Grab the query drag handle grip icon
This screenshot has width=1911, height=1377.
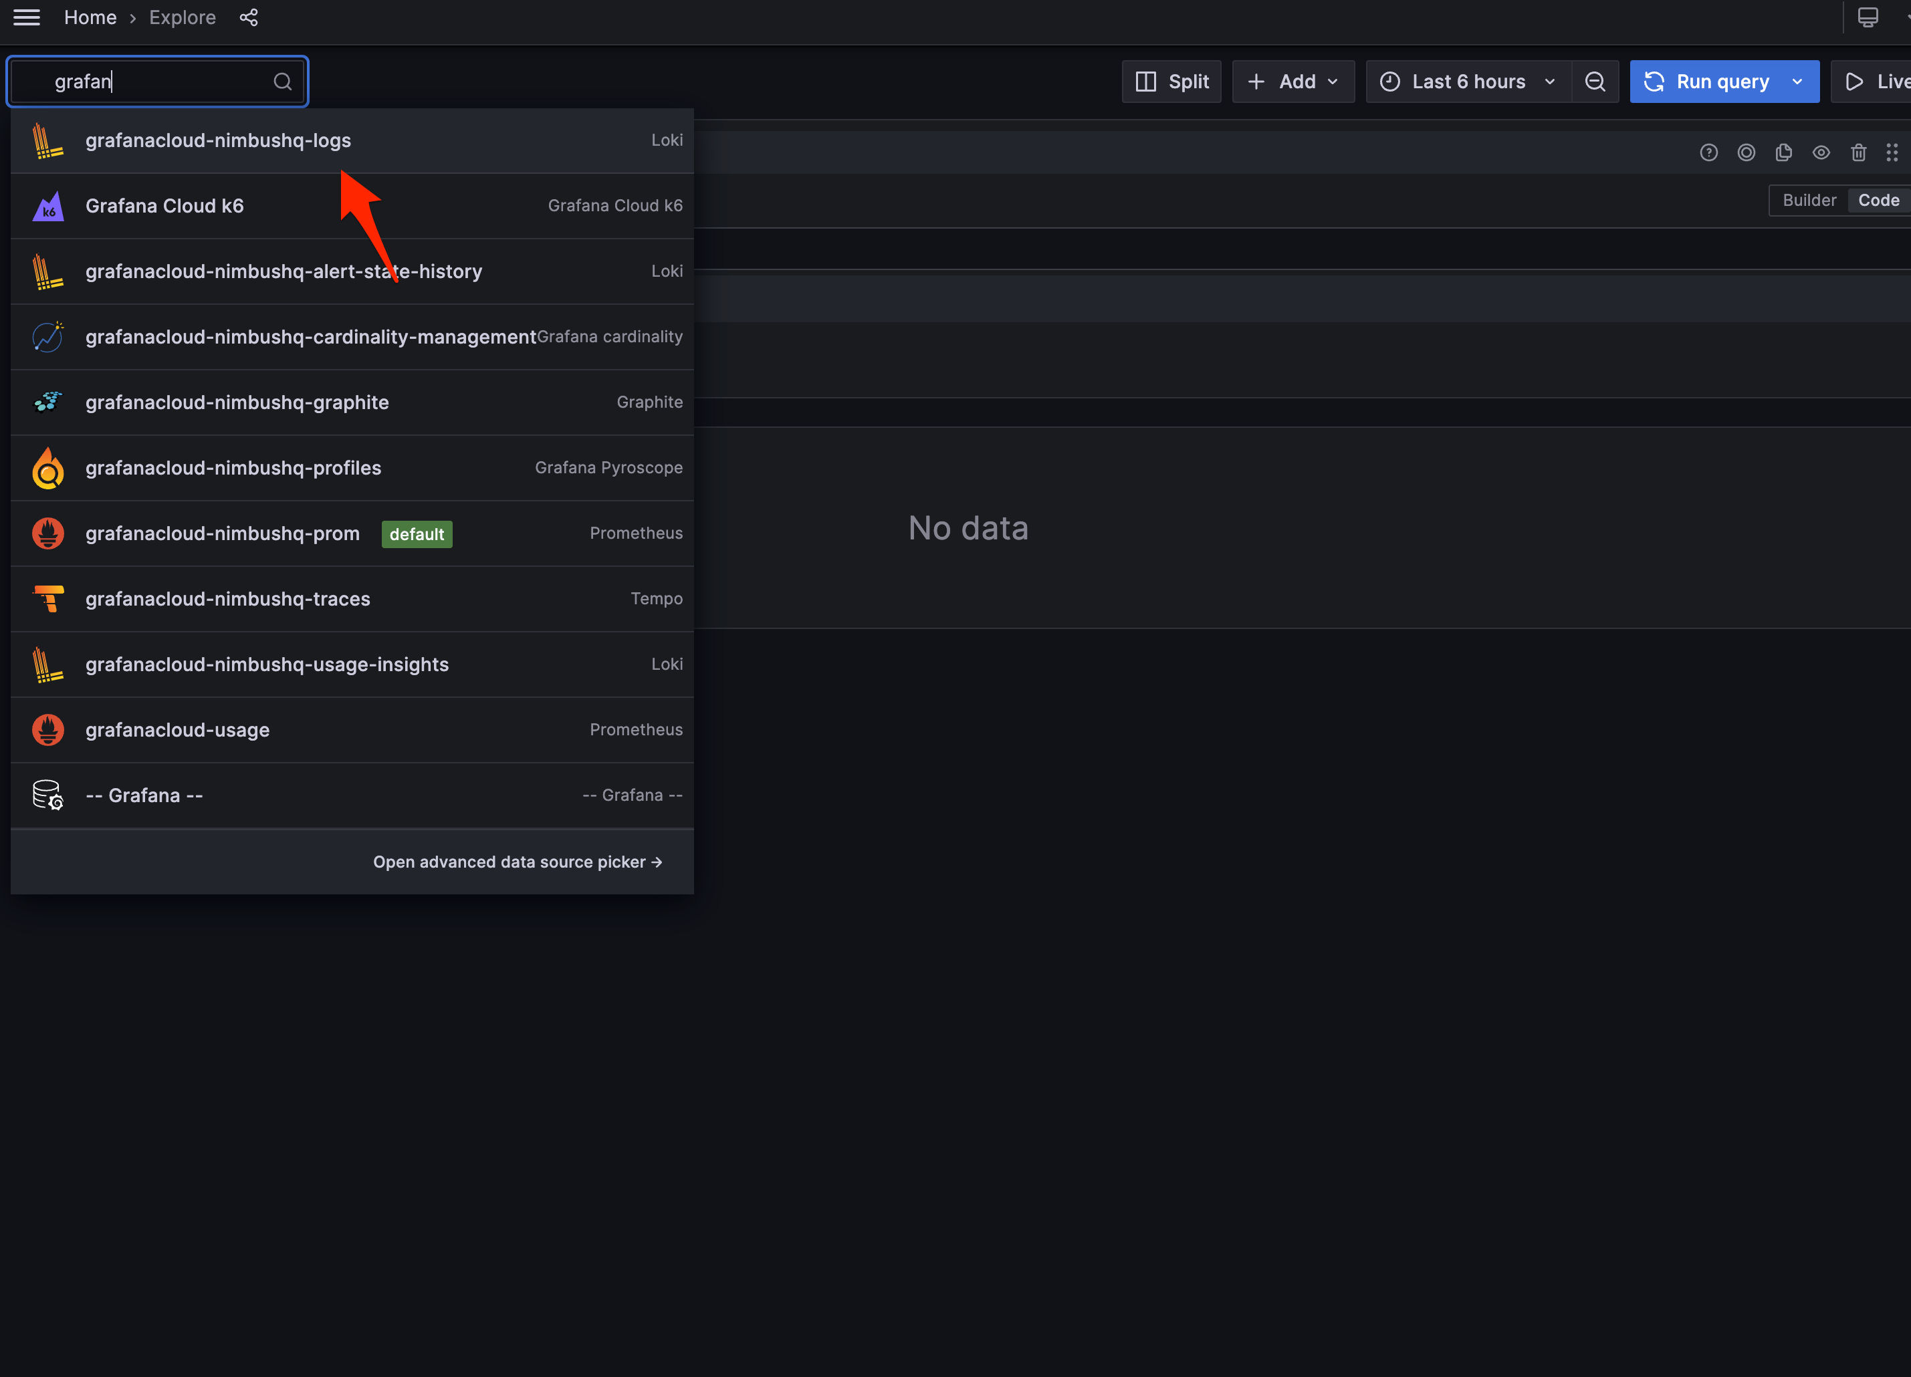pyautogui.click(x=1894, y=152)
